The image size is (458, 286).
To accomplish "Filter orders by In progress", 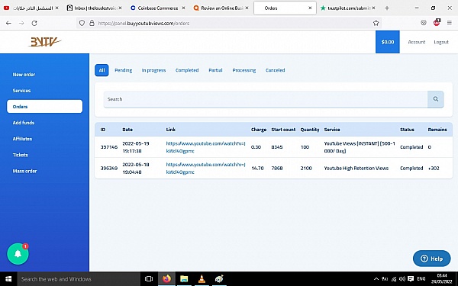I will pos(153,70).
